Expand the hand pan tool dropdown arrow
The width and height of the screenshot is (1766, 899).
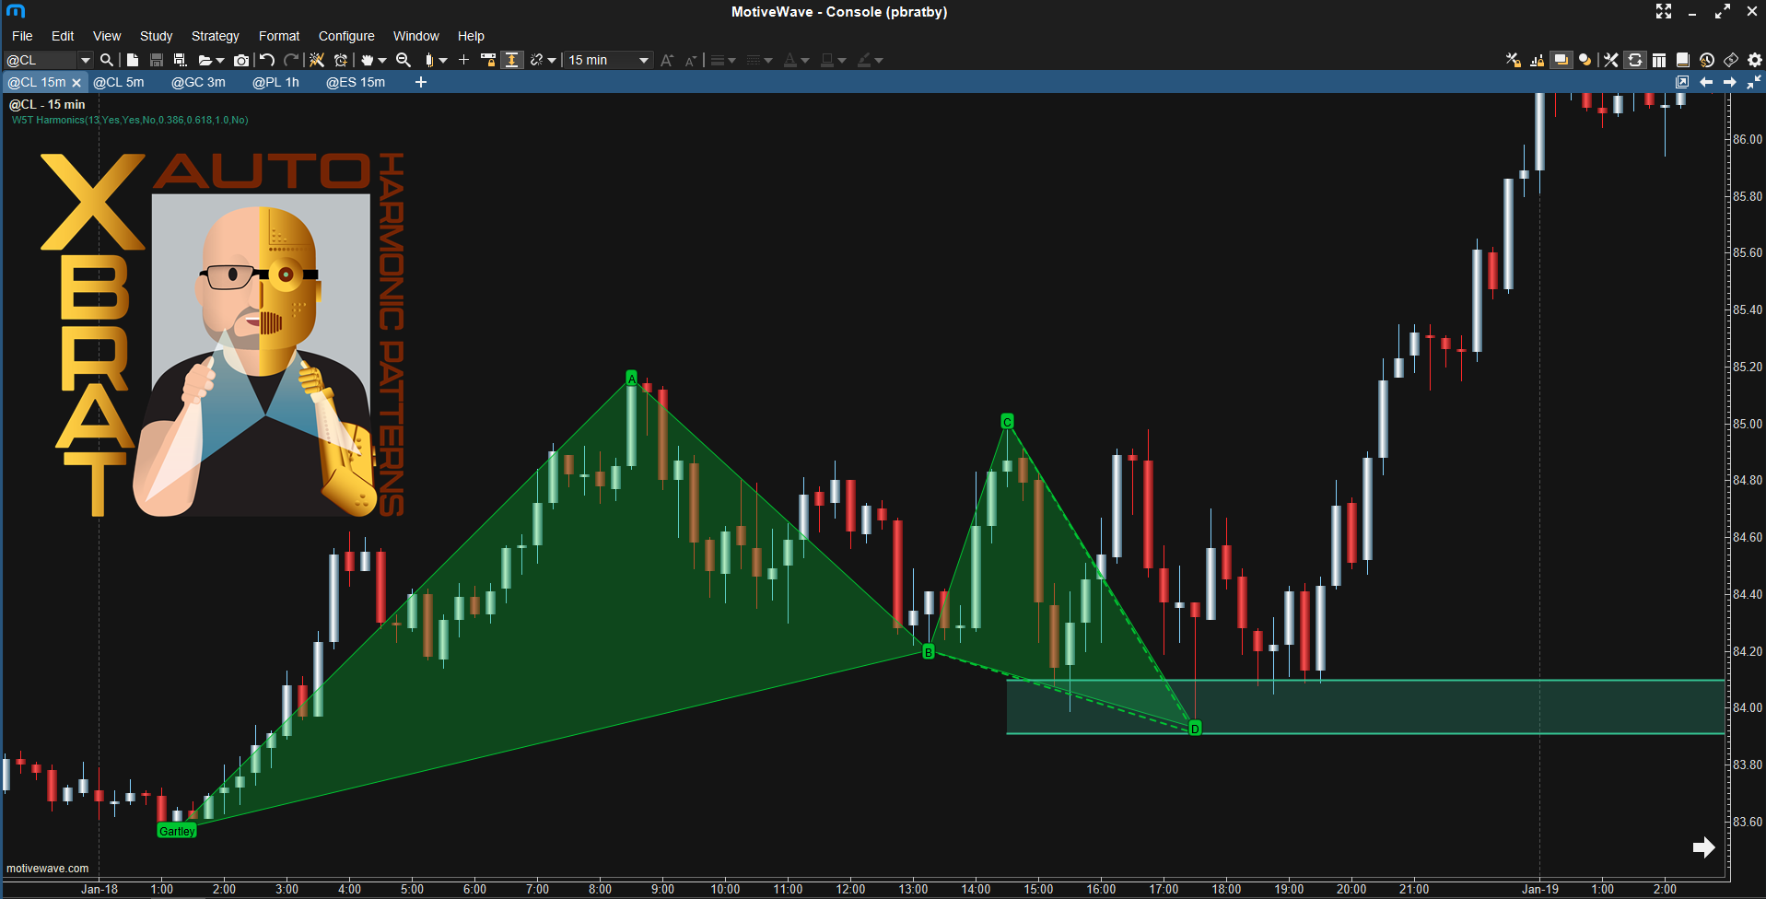(382, 61)
